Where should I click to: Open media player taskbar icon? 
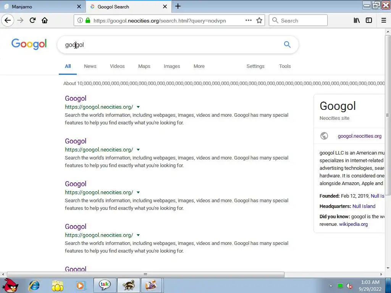(81, 285)
